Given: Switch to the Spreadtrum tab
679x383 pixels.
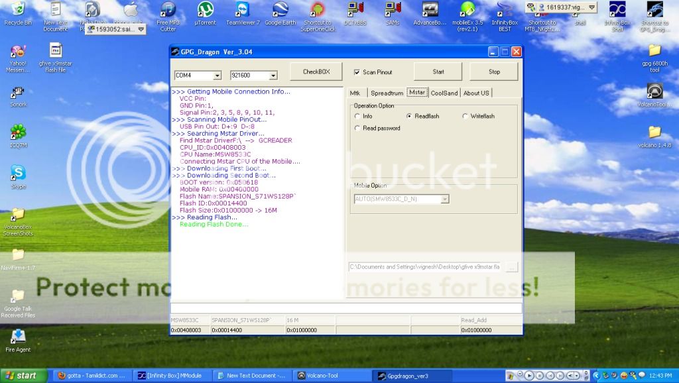Looking at the screenshot, I should 387,93.
